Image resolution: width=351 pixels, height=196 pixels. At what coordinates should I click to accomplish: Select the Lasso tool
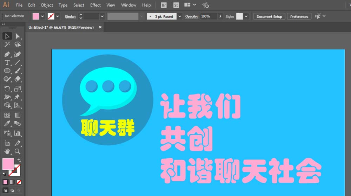point(18,44)
